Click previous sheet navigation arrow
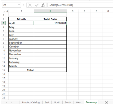This screenshot has height=106, width=113. click(x=7, y=102)
